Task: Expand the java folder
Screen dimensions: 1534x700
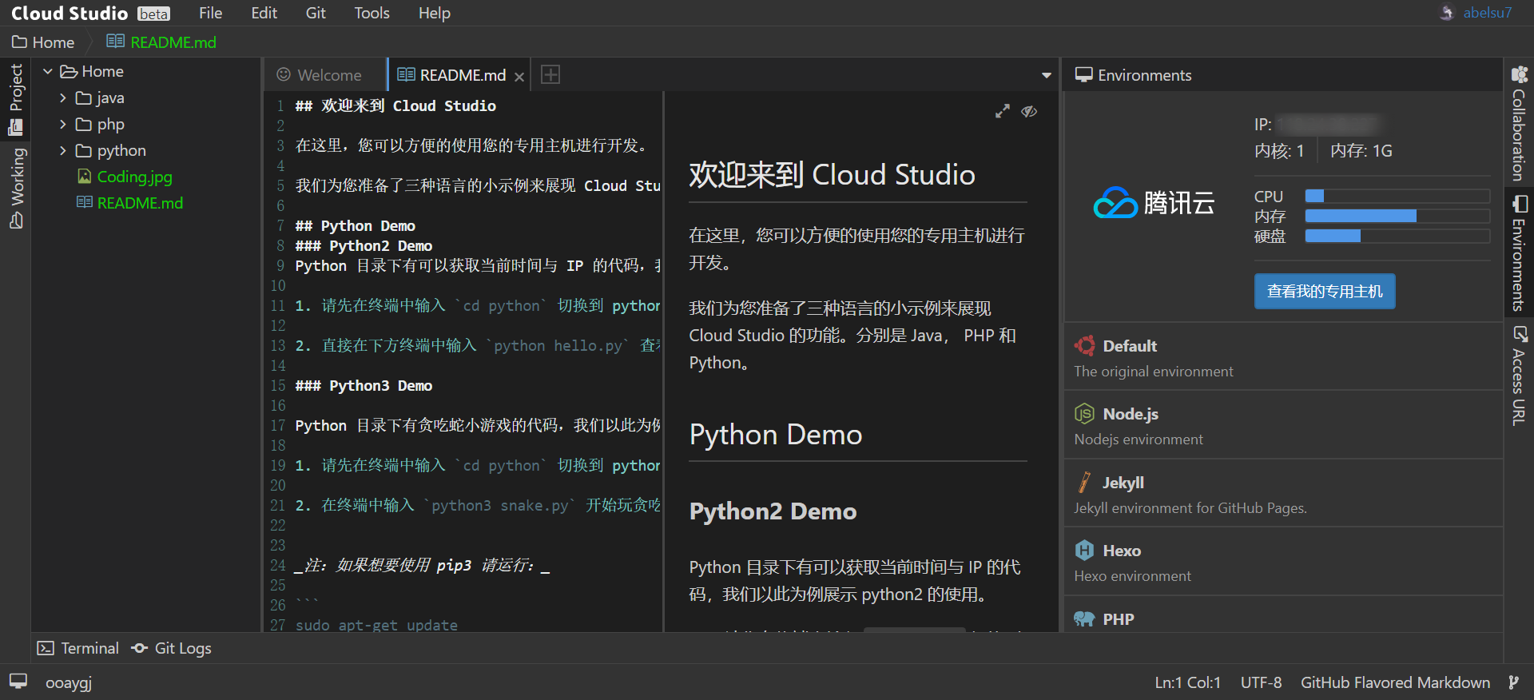Action: point(63,97)
